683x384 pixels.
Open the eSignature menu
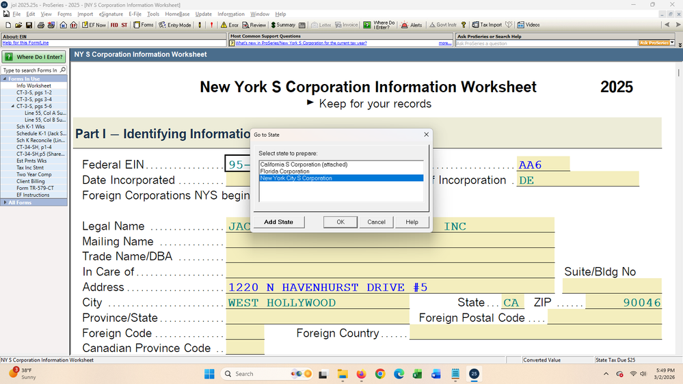coord(111,14)
